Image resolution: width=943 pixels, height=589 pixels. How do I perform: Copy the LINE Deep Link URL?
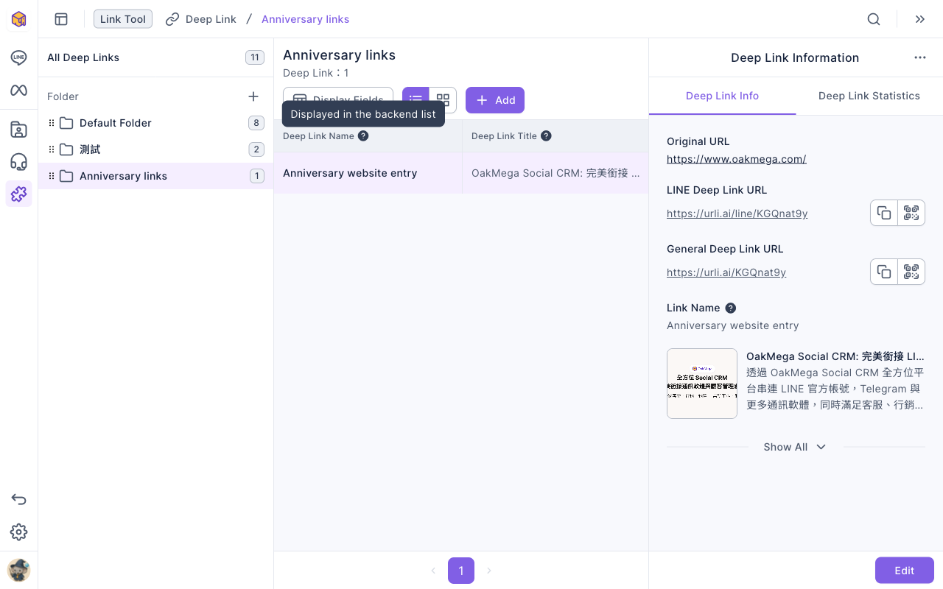point(884,213)
